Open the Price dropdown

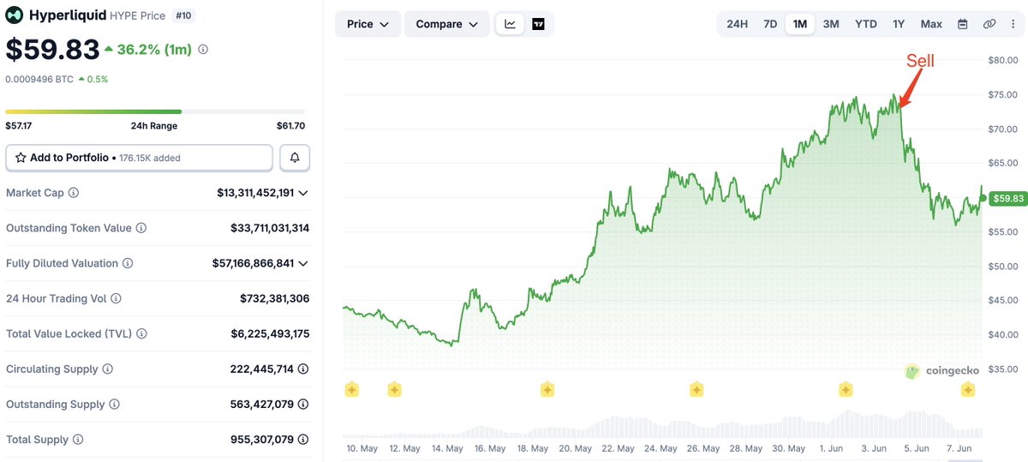coord(368,24)
